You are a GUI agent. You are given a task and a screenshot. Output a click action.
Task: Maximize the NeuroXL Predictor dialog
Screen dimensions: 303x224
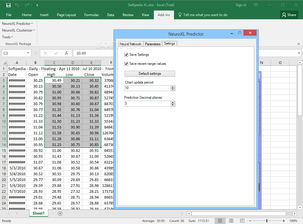pos(240,33)
